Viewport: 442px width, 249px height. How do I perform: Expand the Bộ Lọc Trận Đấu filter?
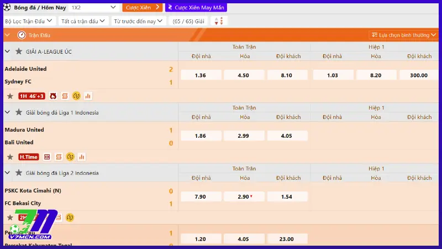pos(28,21)
